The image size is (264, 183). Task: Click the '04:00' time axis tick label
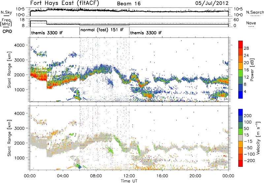click(63, 176)
